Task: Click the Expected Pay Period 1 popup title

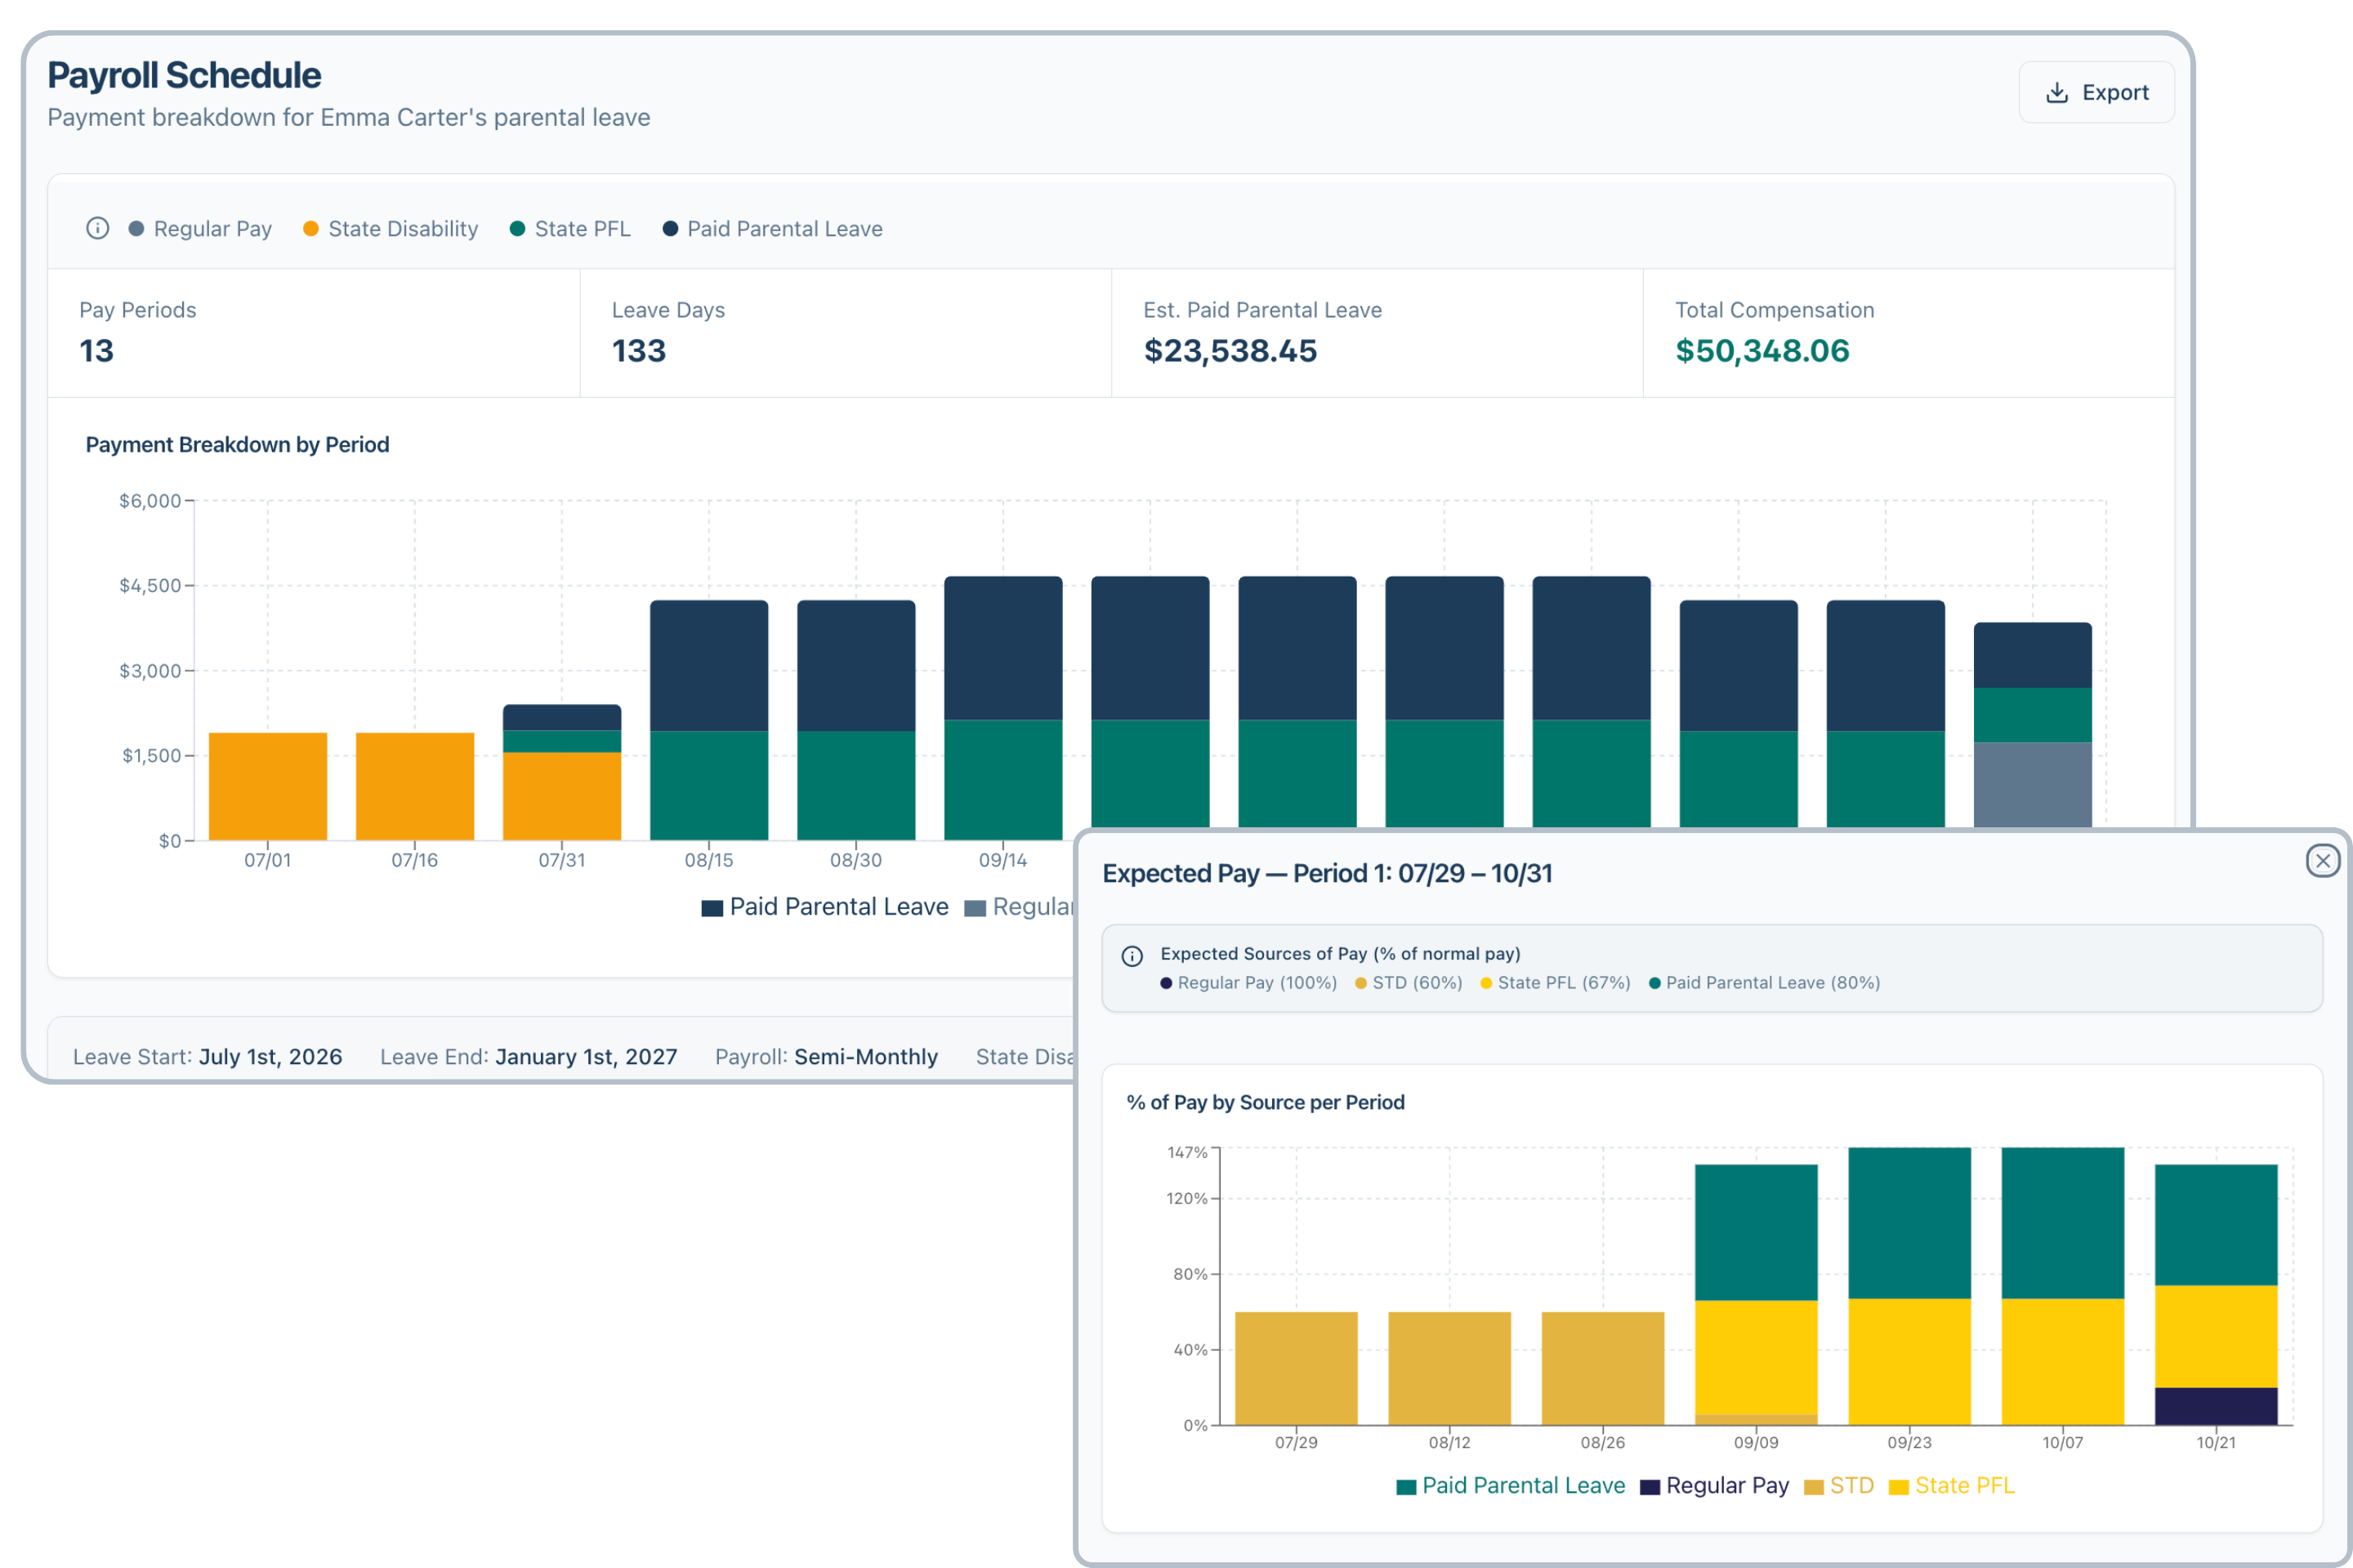Action: tap(1328, 874)
